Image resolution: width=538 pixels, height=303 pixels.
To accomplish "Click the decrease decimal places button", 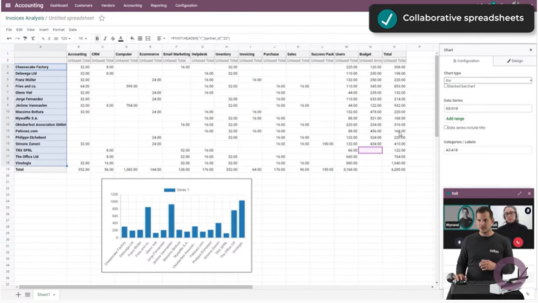I will [x=50, y=38].
